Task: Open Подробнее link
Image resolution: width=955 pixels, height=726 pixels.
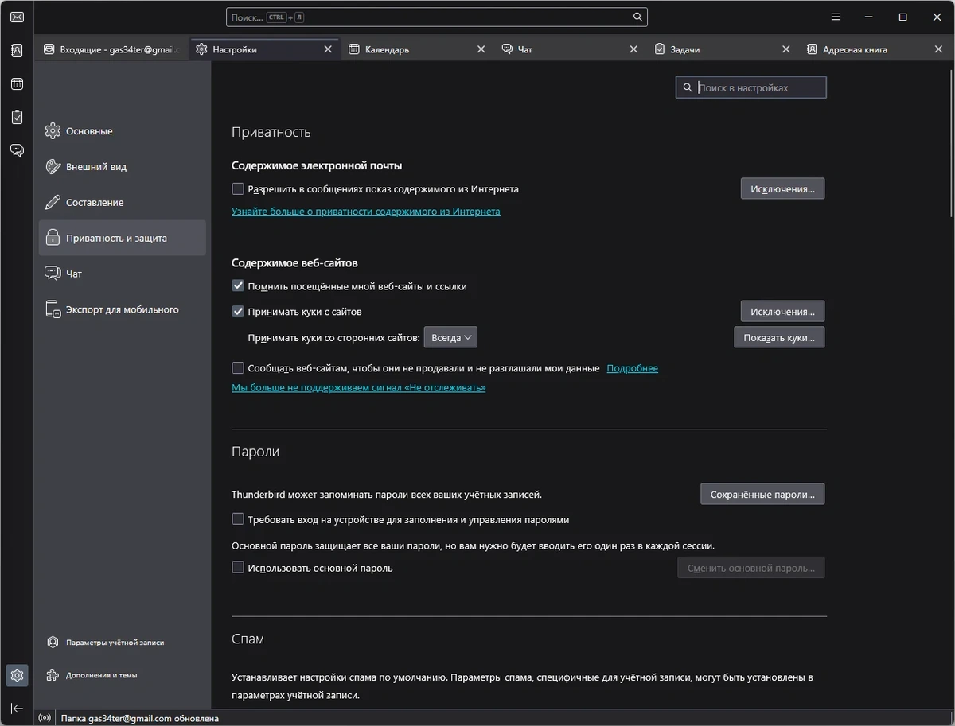Action: click(632, 368)
